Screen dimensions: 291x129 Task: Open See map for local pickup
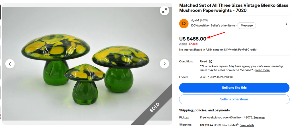tap(259, 118)
